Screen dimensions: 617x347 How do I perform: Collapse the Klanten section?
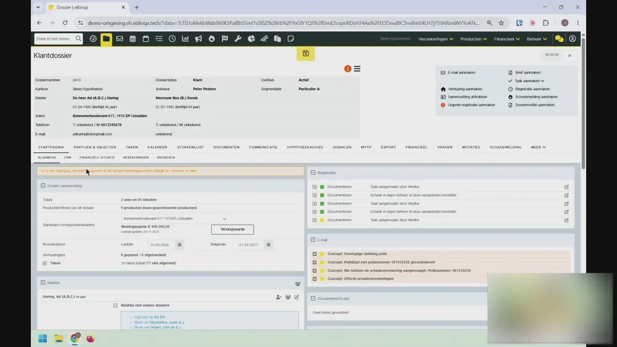[x=43, y=283]
